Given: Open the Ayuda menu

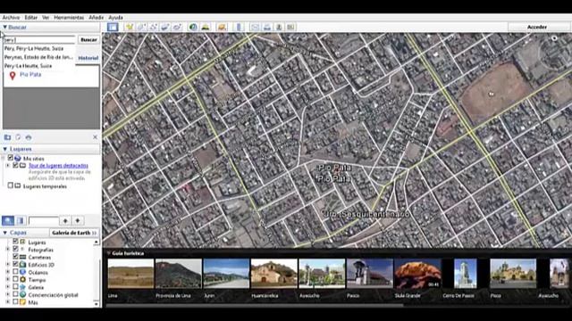Looking at the screenshot, I should coord(115,17).
